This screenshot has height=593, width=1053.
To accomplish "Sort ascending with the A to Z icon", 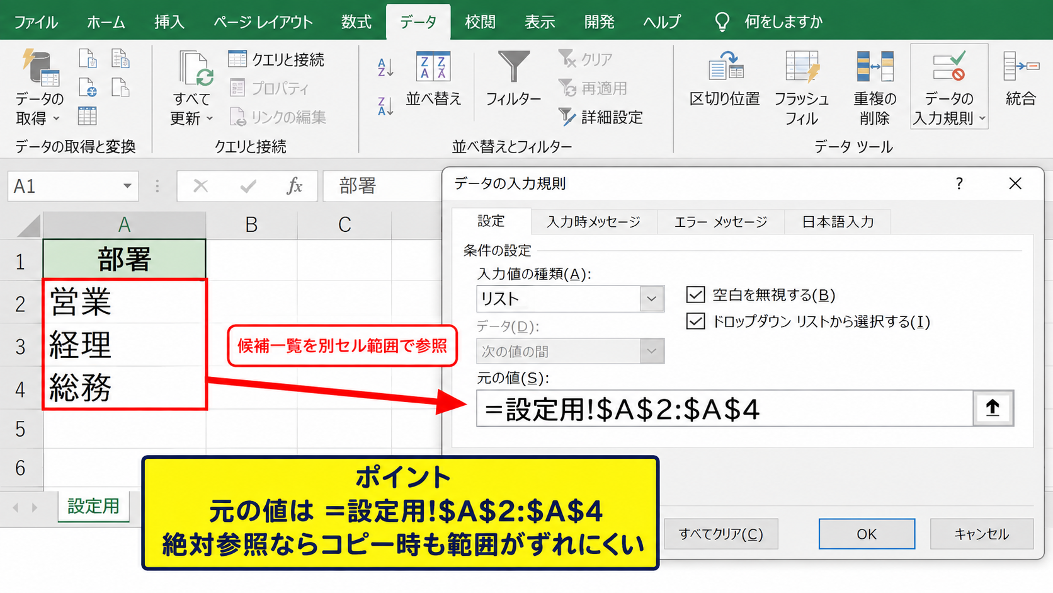I will click(x=385, y=67).
